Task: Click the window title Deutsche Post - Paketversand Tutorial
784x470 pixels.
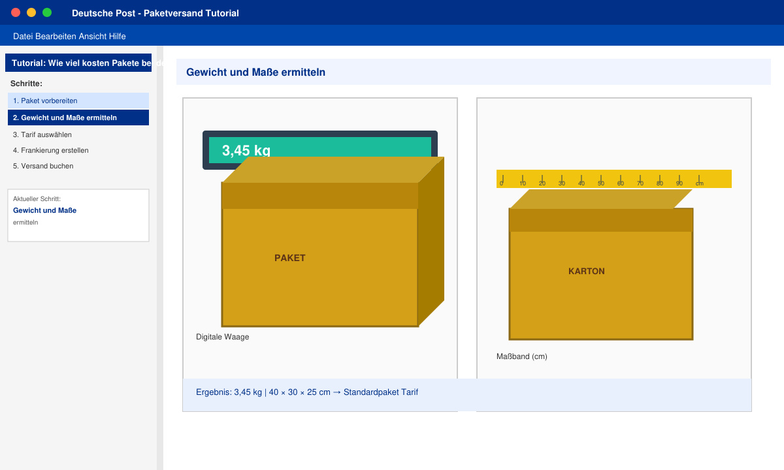Action: pyautogui.click(x=155, y=13)
